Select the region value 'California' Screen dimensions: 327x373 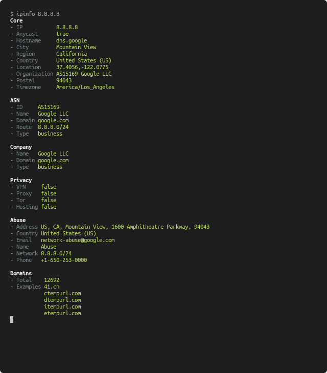[72, 54]
